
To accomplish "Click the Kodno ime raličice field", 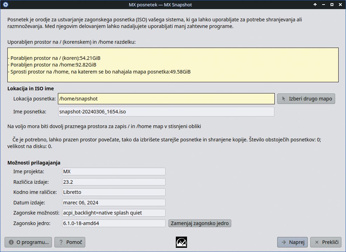I will pos(114,192).
